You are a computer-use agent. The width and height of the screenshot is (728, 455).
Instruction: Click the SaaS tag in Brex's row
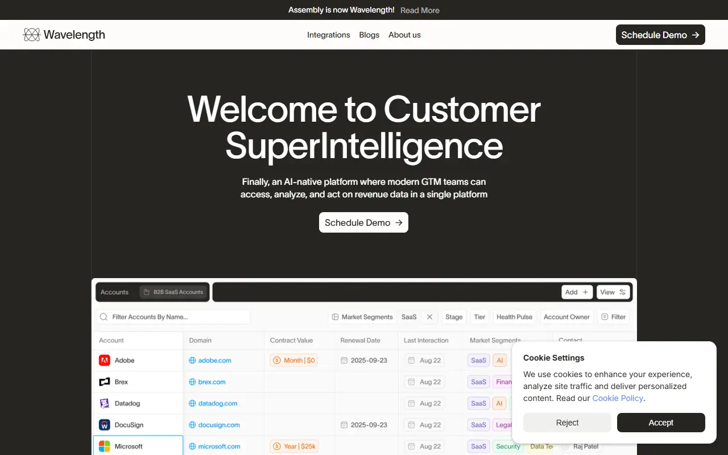point(479,382)
